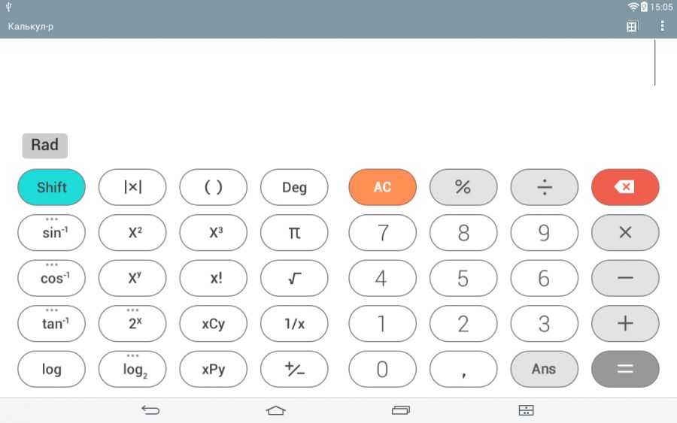This screenshot has height=423, width=677.
Task: Tap the backspace delete icon
Action: coord(625,187)
